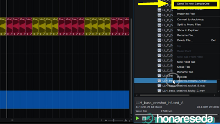Open Show in Explorer

188,30
